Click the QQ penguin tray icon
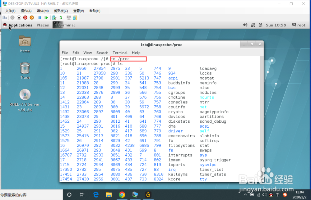The image size is (311, 200). click(271, 195)
